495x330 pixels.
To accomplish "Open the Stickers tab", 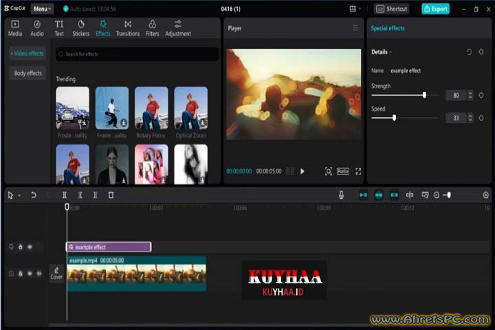I will pos(81,28).
